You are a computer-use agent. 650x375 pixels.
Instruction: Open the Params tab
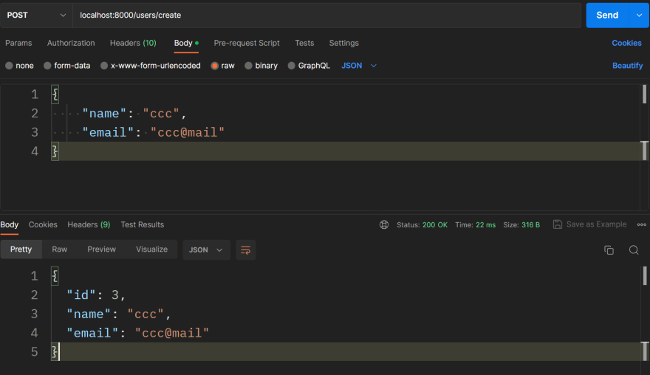click(x=18, y=43)
